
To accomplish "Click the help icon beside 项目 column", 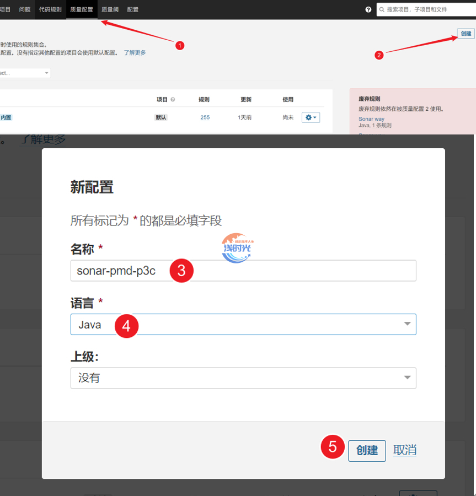I will pos(173,100).
